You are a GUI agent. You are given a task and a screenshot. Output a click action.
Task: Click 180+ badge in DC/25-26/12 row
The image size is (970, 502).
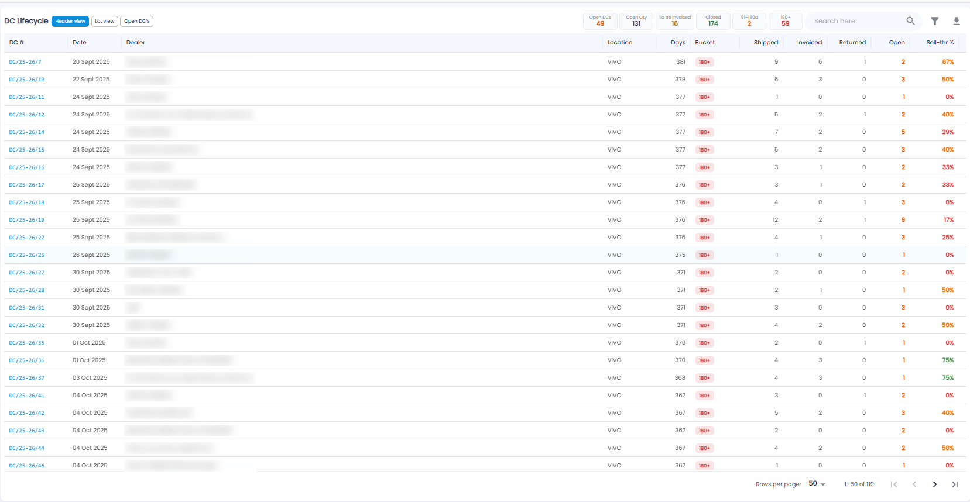pyautogui.click(x=704, y=115)
